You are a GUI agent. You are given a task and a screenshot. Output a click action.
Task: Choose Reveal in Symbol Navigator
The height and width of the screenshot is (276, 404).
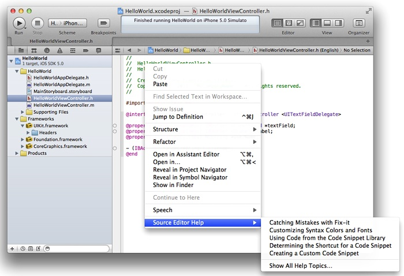(203, 178)
